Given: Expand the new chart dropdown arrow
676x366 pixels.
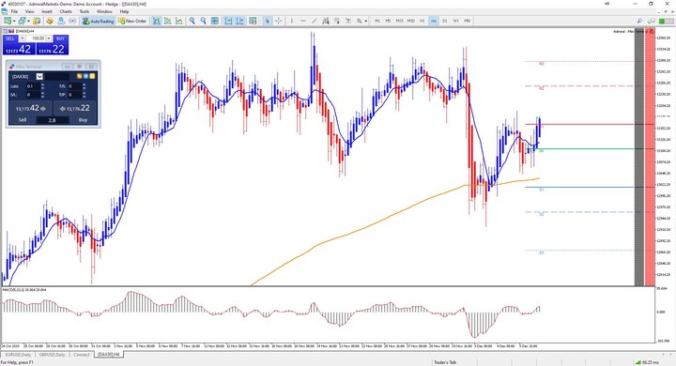Looking at the screenshot, I should (x=14, y=21).
